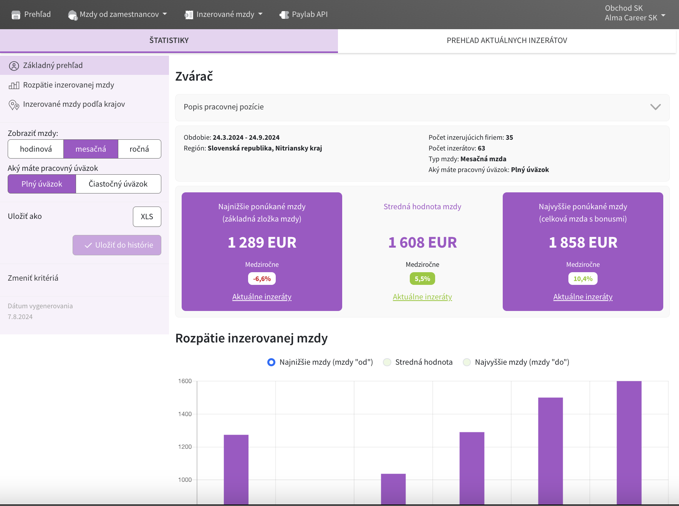The width and height of the screenshot is (679, 506).
Task: Click the Obdobie 24.3.2024 - 24.9.2024 text
Action: click(x=232, y=138)
